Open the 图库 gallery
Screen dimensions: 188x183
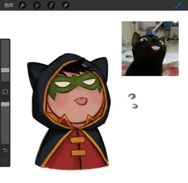click(9, 5)
